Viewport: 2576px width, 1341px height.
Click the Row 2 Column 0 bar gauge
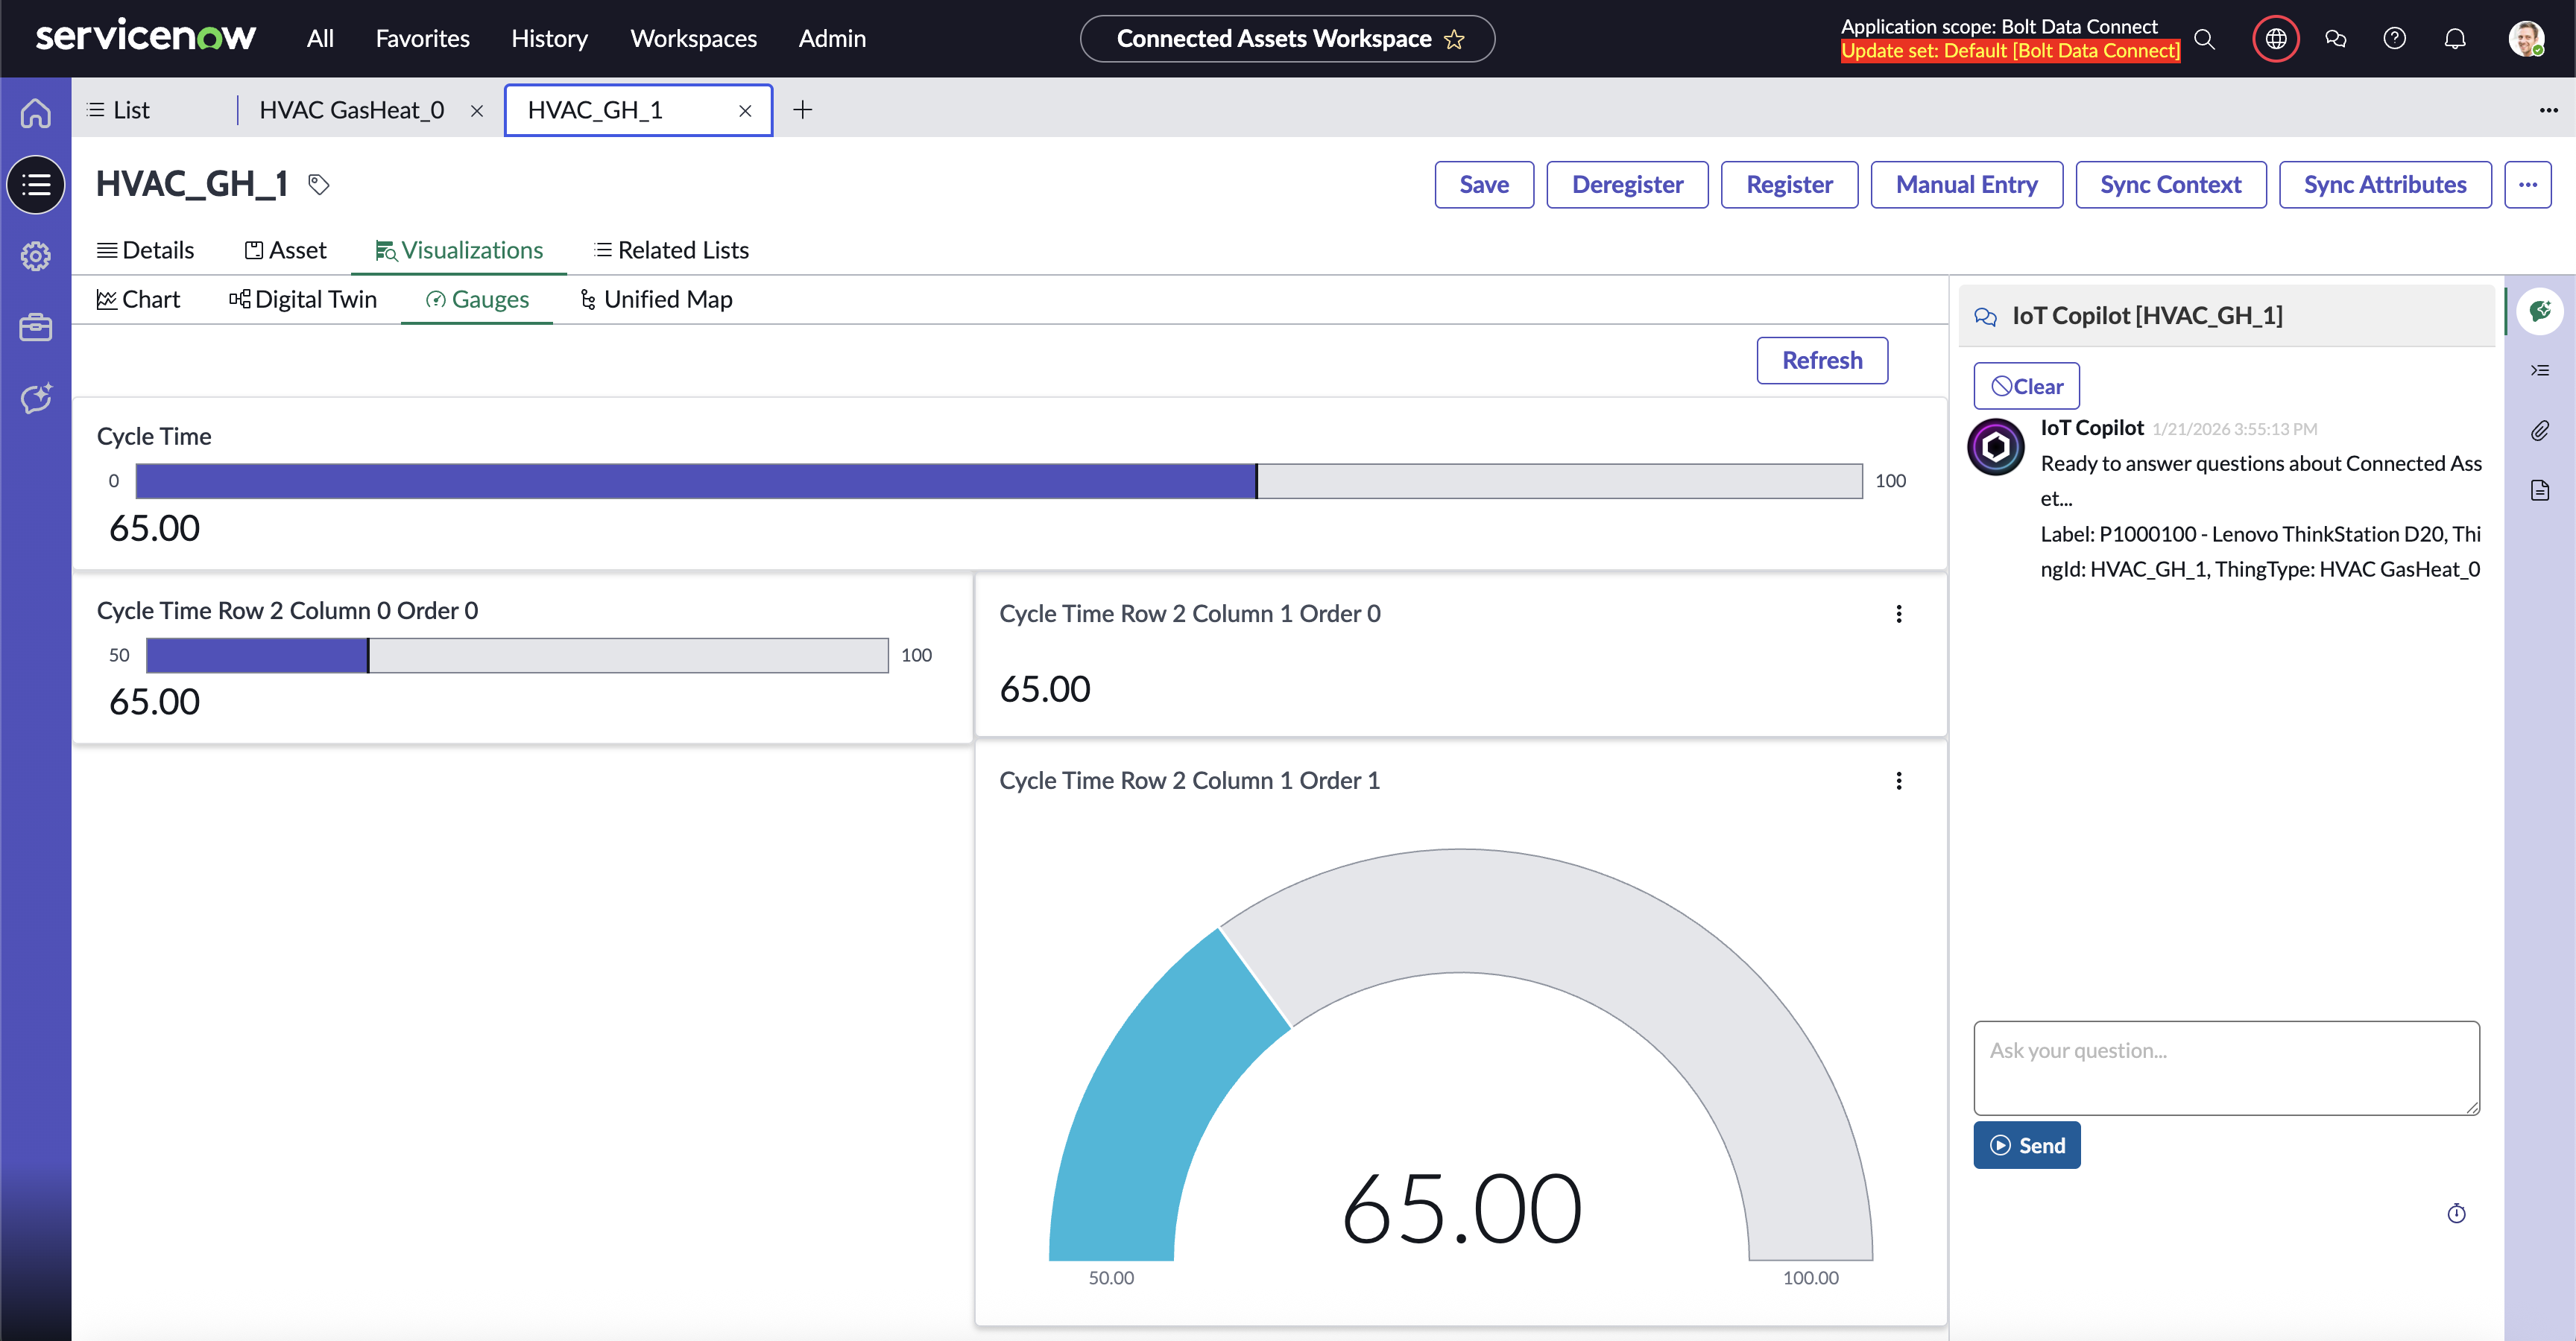(x=517, y=656)
